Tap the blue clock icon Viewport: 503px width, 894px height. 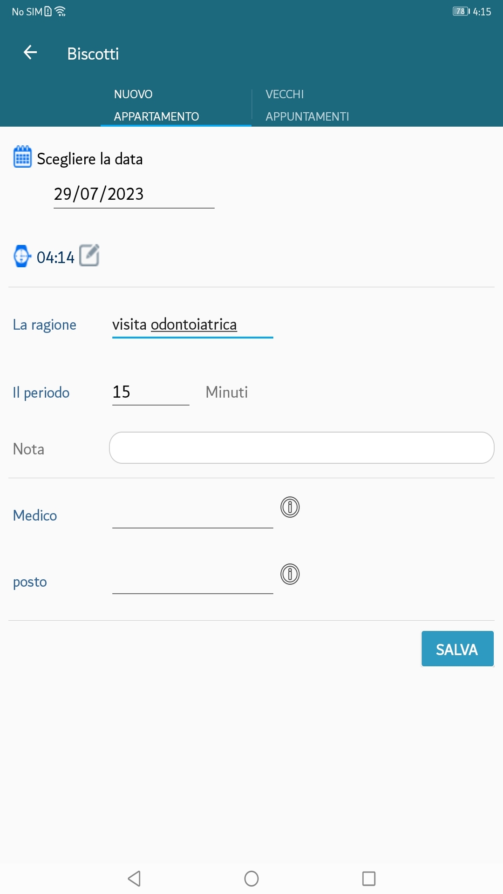21,256
